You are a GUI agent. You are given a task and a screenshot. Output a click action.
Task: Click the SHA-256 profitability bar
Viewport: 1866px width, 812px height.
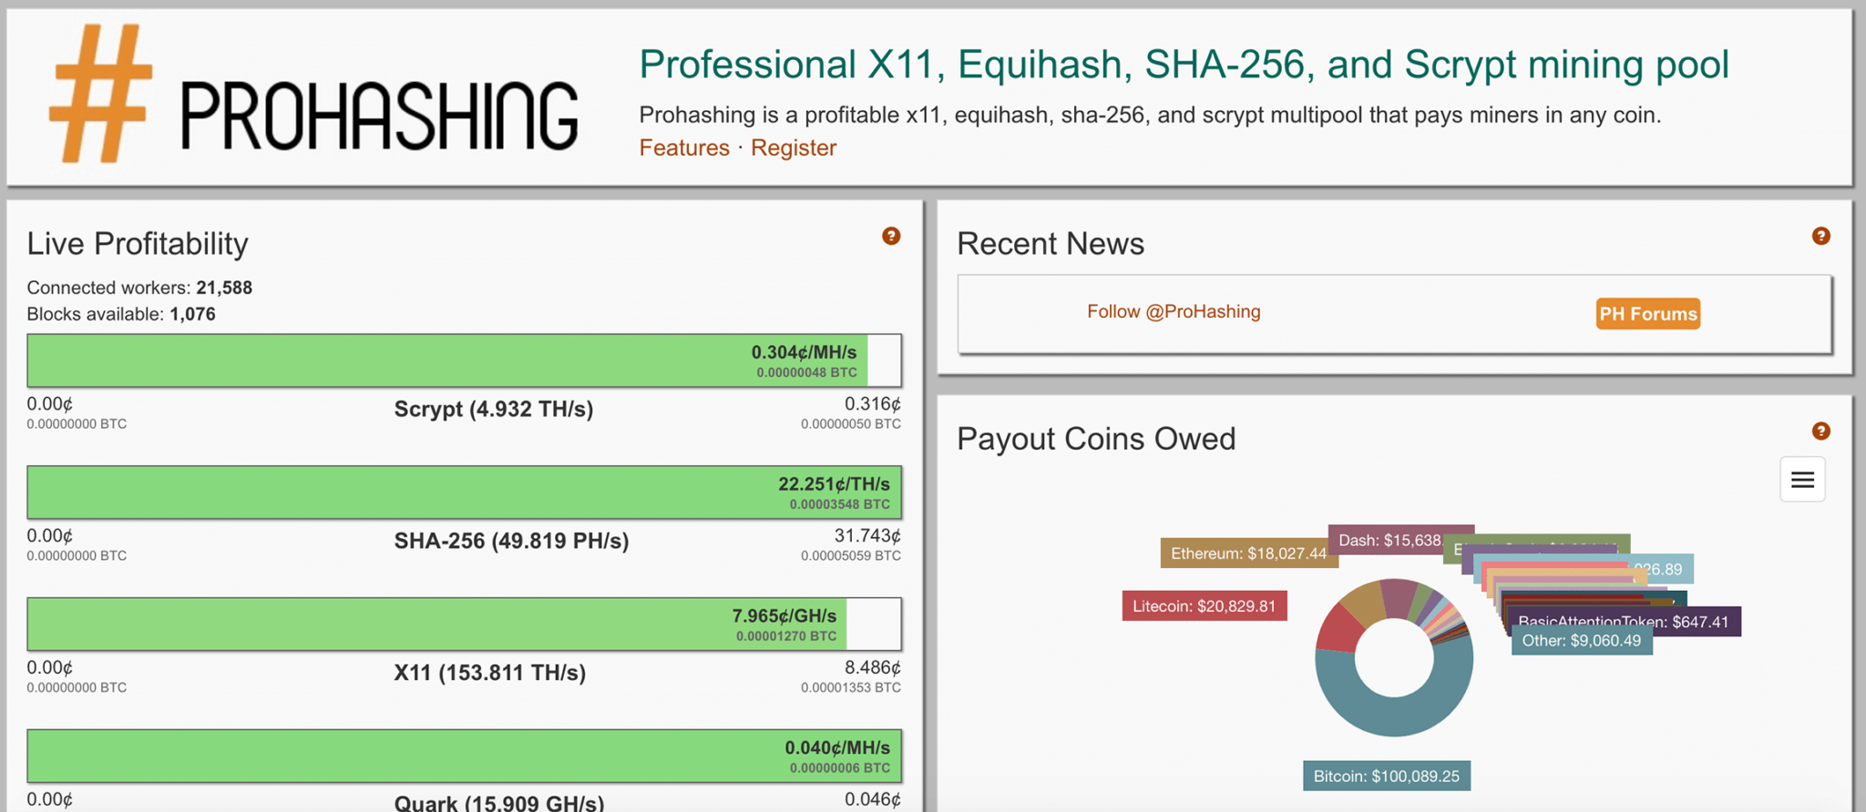[465, 492]
